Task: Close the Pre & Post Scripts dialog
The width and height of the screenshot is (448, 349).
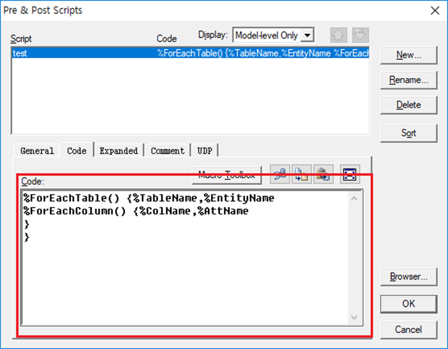Action: (x=435, y=10)
